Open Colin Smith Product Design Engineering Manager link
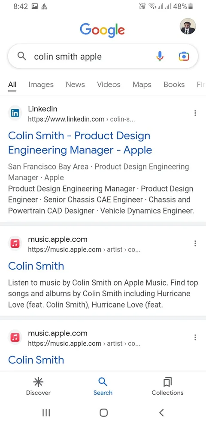 (x=80, y=143)
